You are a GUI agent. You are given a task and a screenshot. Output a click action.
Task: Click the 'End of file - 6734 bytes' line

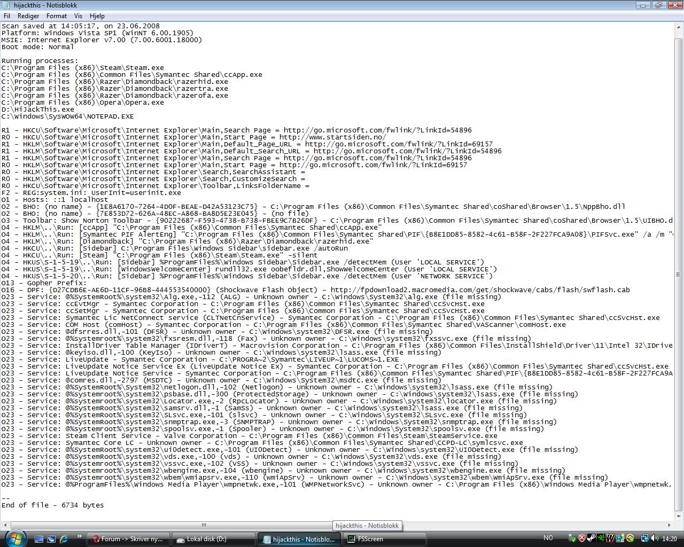pyautogui.click(x=52, y=505)
